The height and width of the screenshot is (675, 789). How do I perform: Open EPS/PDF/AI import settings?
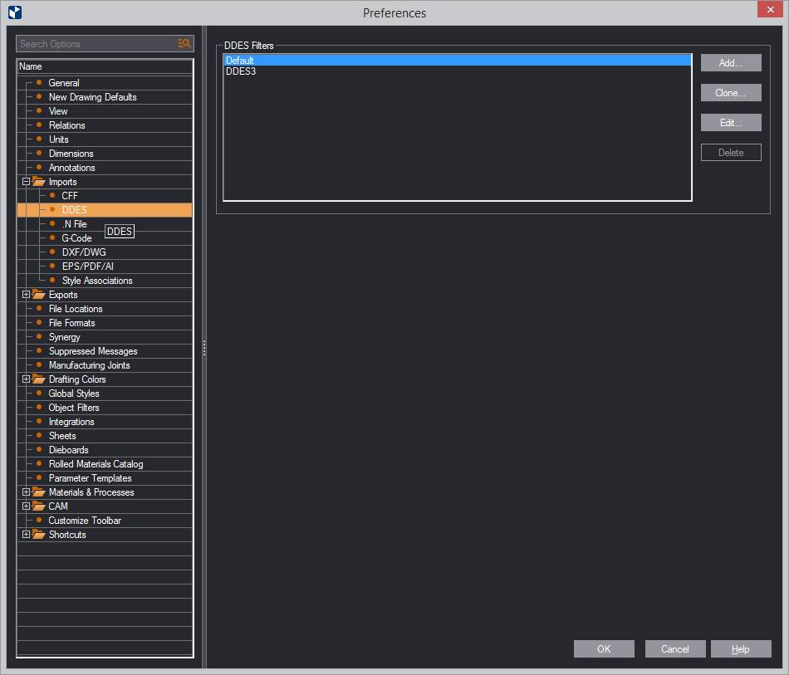[87, 266]
